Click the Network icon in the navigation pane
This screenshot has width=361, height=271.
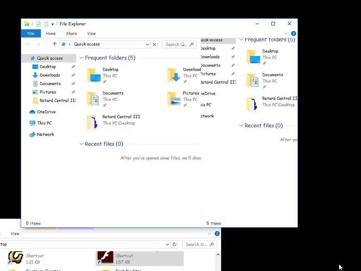coord(32,134)
